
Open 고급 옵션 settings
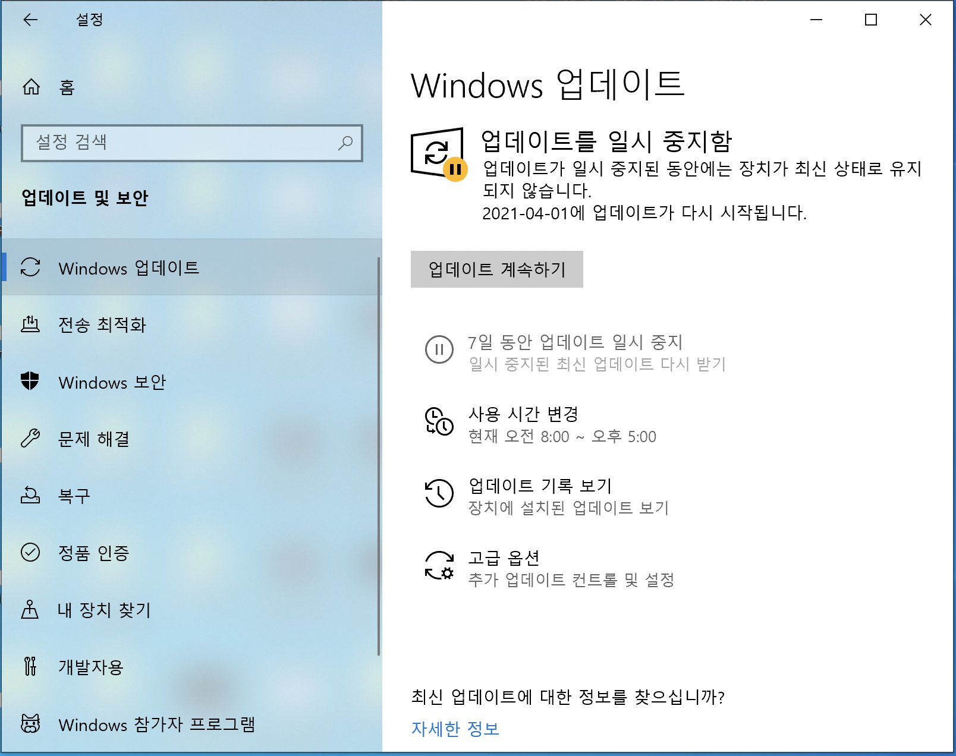[x=550, y=568]
